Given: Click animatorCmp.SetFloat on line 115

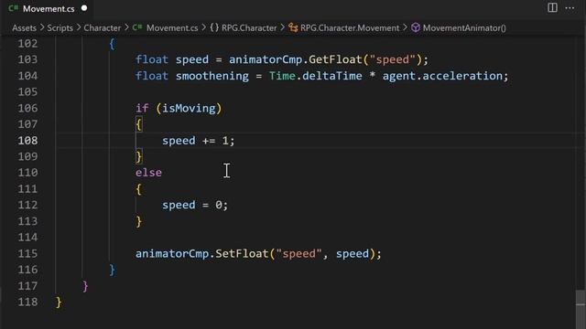Looking at the screenshot, I should click(201, 254).
